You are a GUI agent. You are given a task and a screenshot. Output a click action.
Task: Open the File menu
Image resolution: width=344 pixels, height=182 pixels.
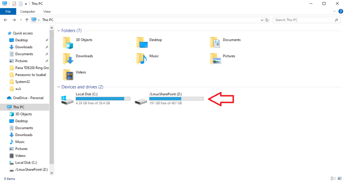point(8,12)
